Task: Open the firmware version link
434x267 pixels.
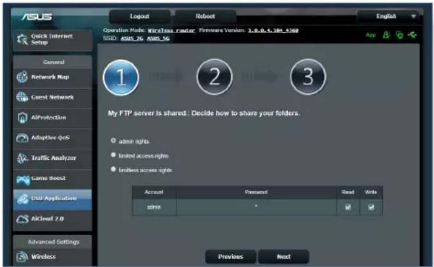Action: tap(273, 30)
